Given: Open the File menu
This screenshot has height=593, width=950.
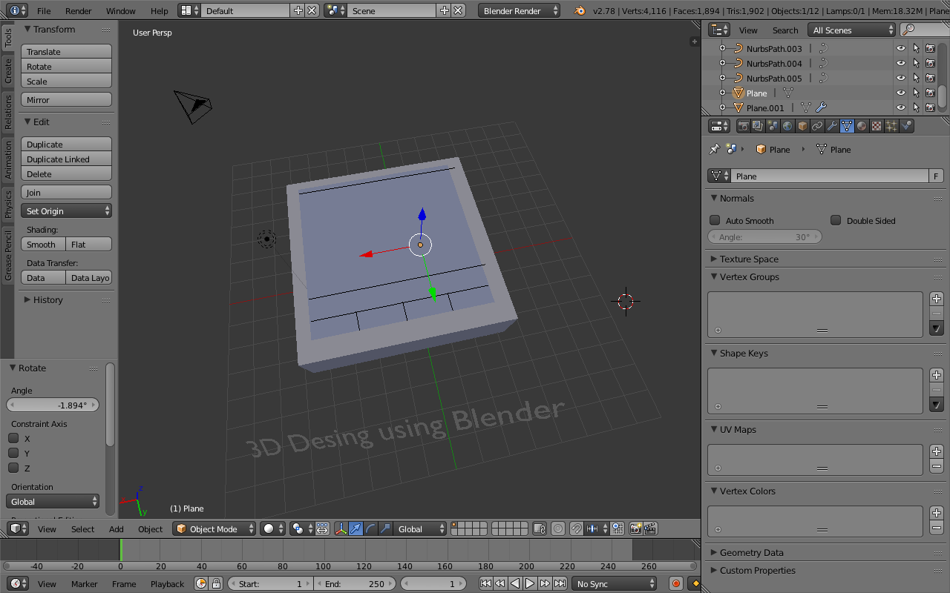Looking at the screenshot, I should click(x=44, y=11).
